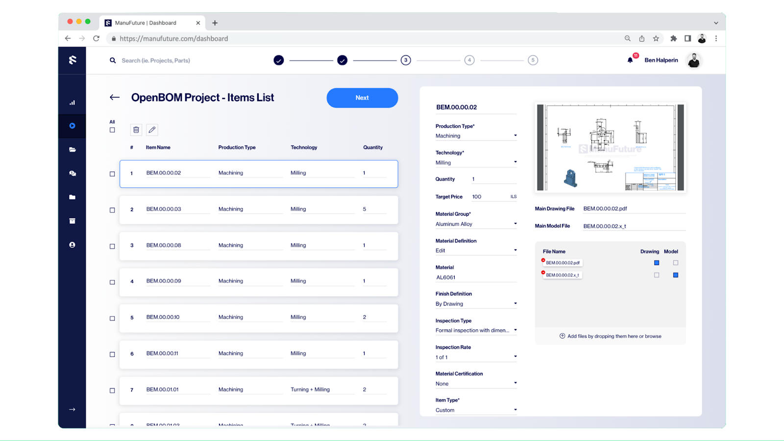Check the box for BEM.00.00.09 row
Viewport: 784px width, 441px height.
[x=112, y=282]
